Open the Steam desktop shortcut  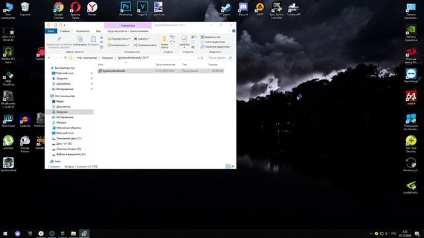(226, 9)
